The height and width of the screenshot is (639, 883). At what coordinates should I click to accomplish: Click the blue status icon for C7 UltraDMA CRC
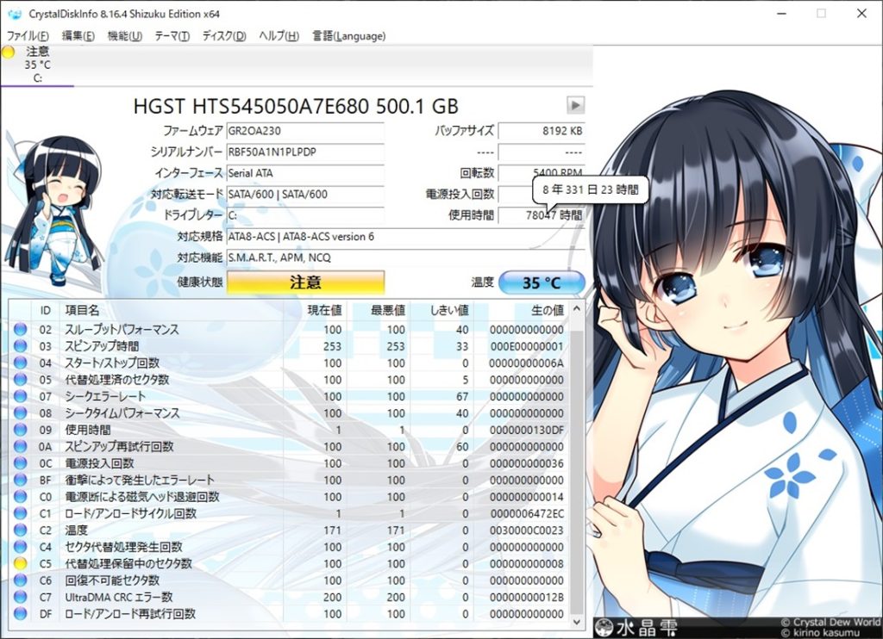pos(21,597)
